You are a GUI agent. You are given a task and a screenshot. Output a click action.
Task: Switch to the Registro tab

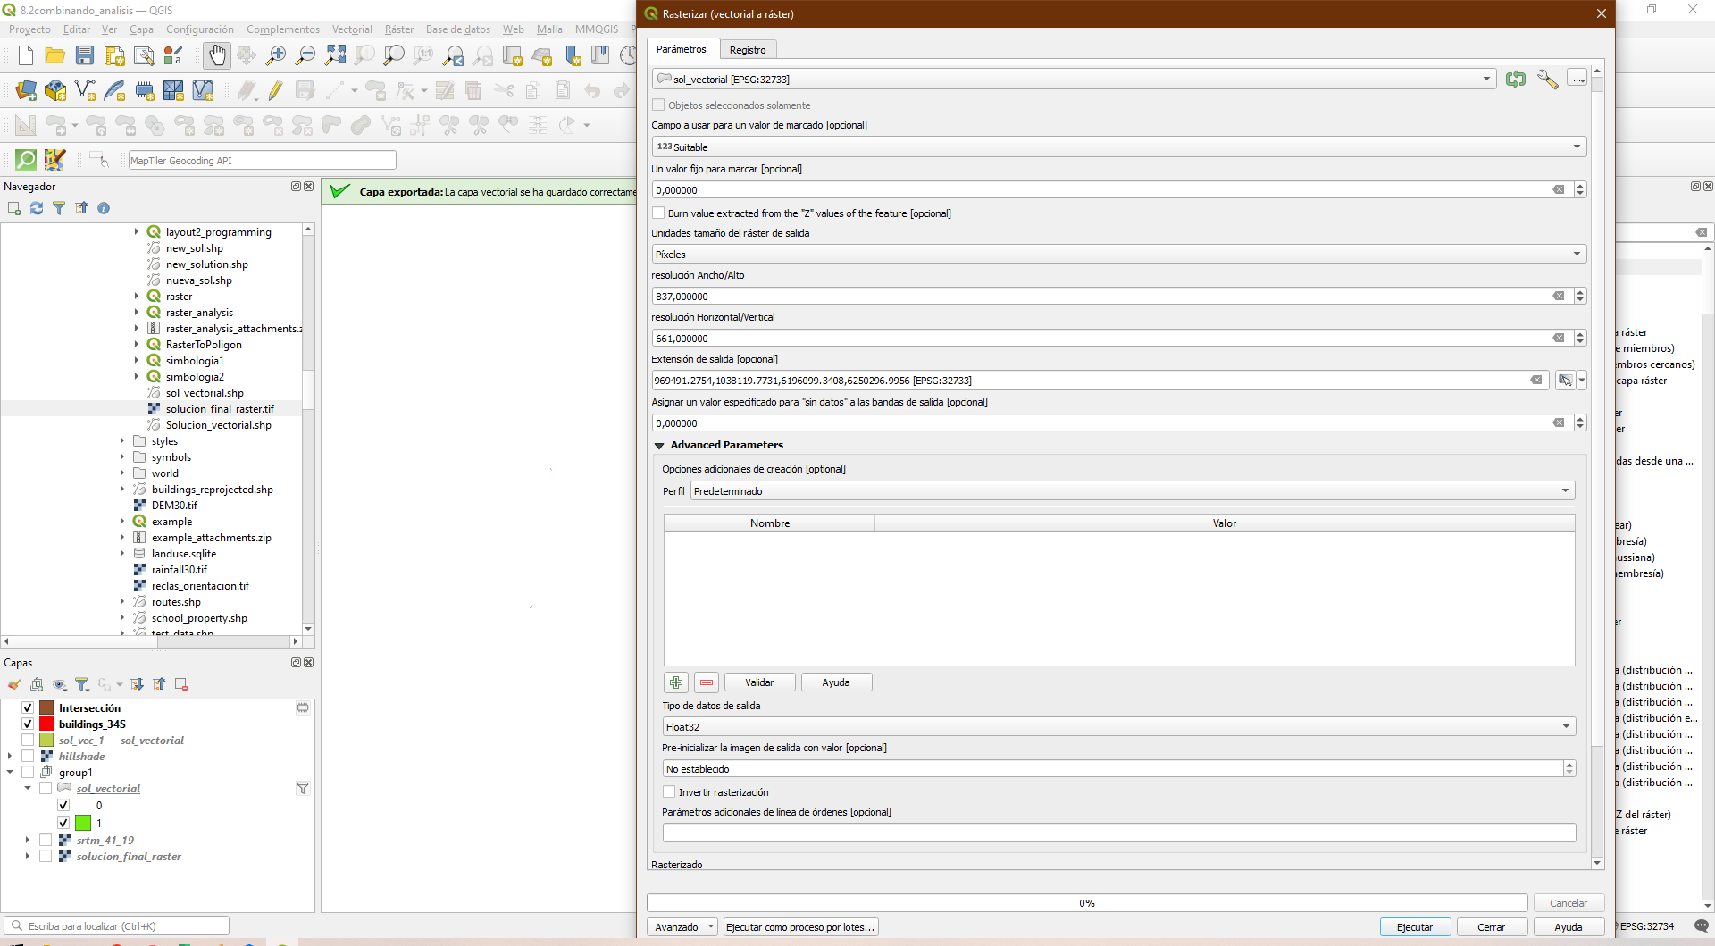pos(748,50)
